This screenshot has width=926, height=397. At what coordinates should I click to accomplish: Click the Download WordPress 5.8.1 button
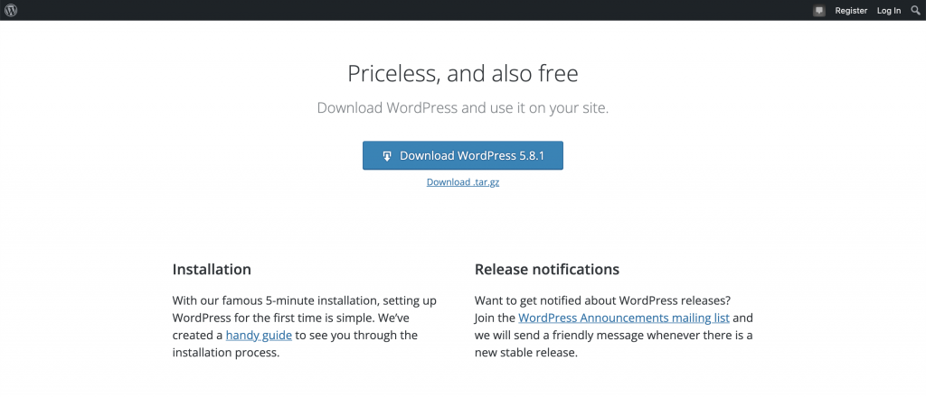[462, 155]
